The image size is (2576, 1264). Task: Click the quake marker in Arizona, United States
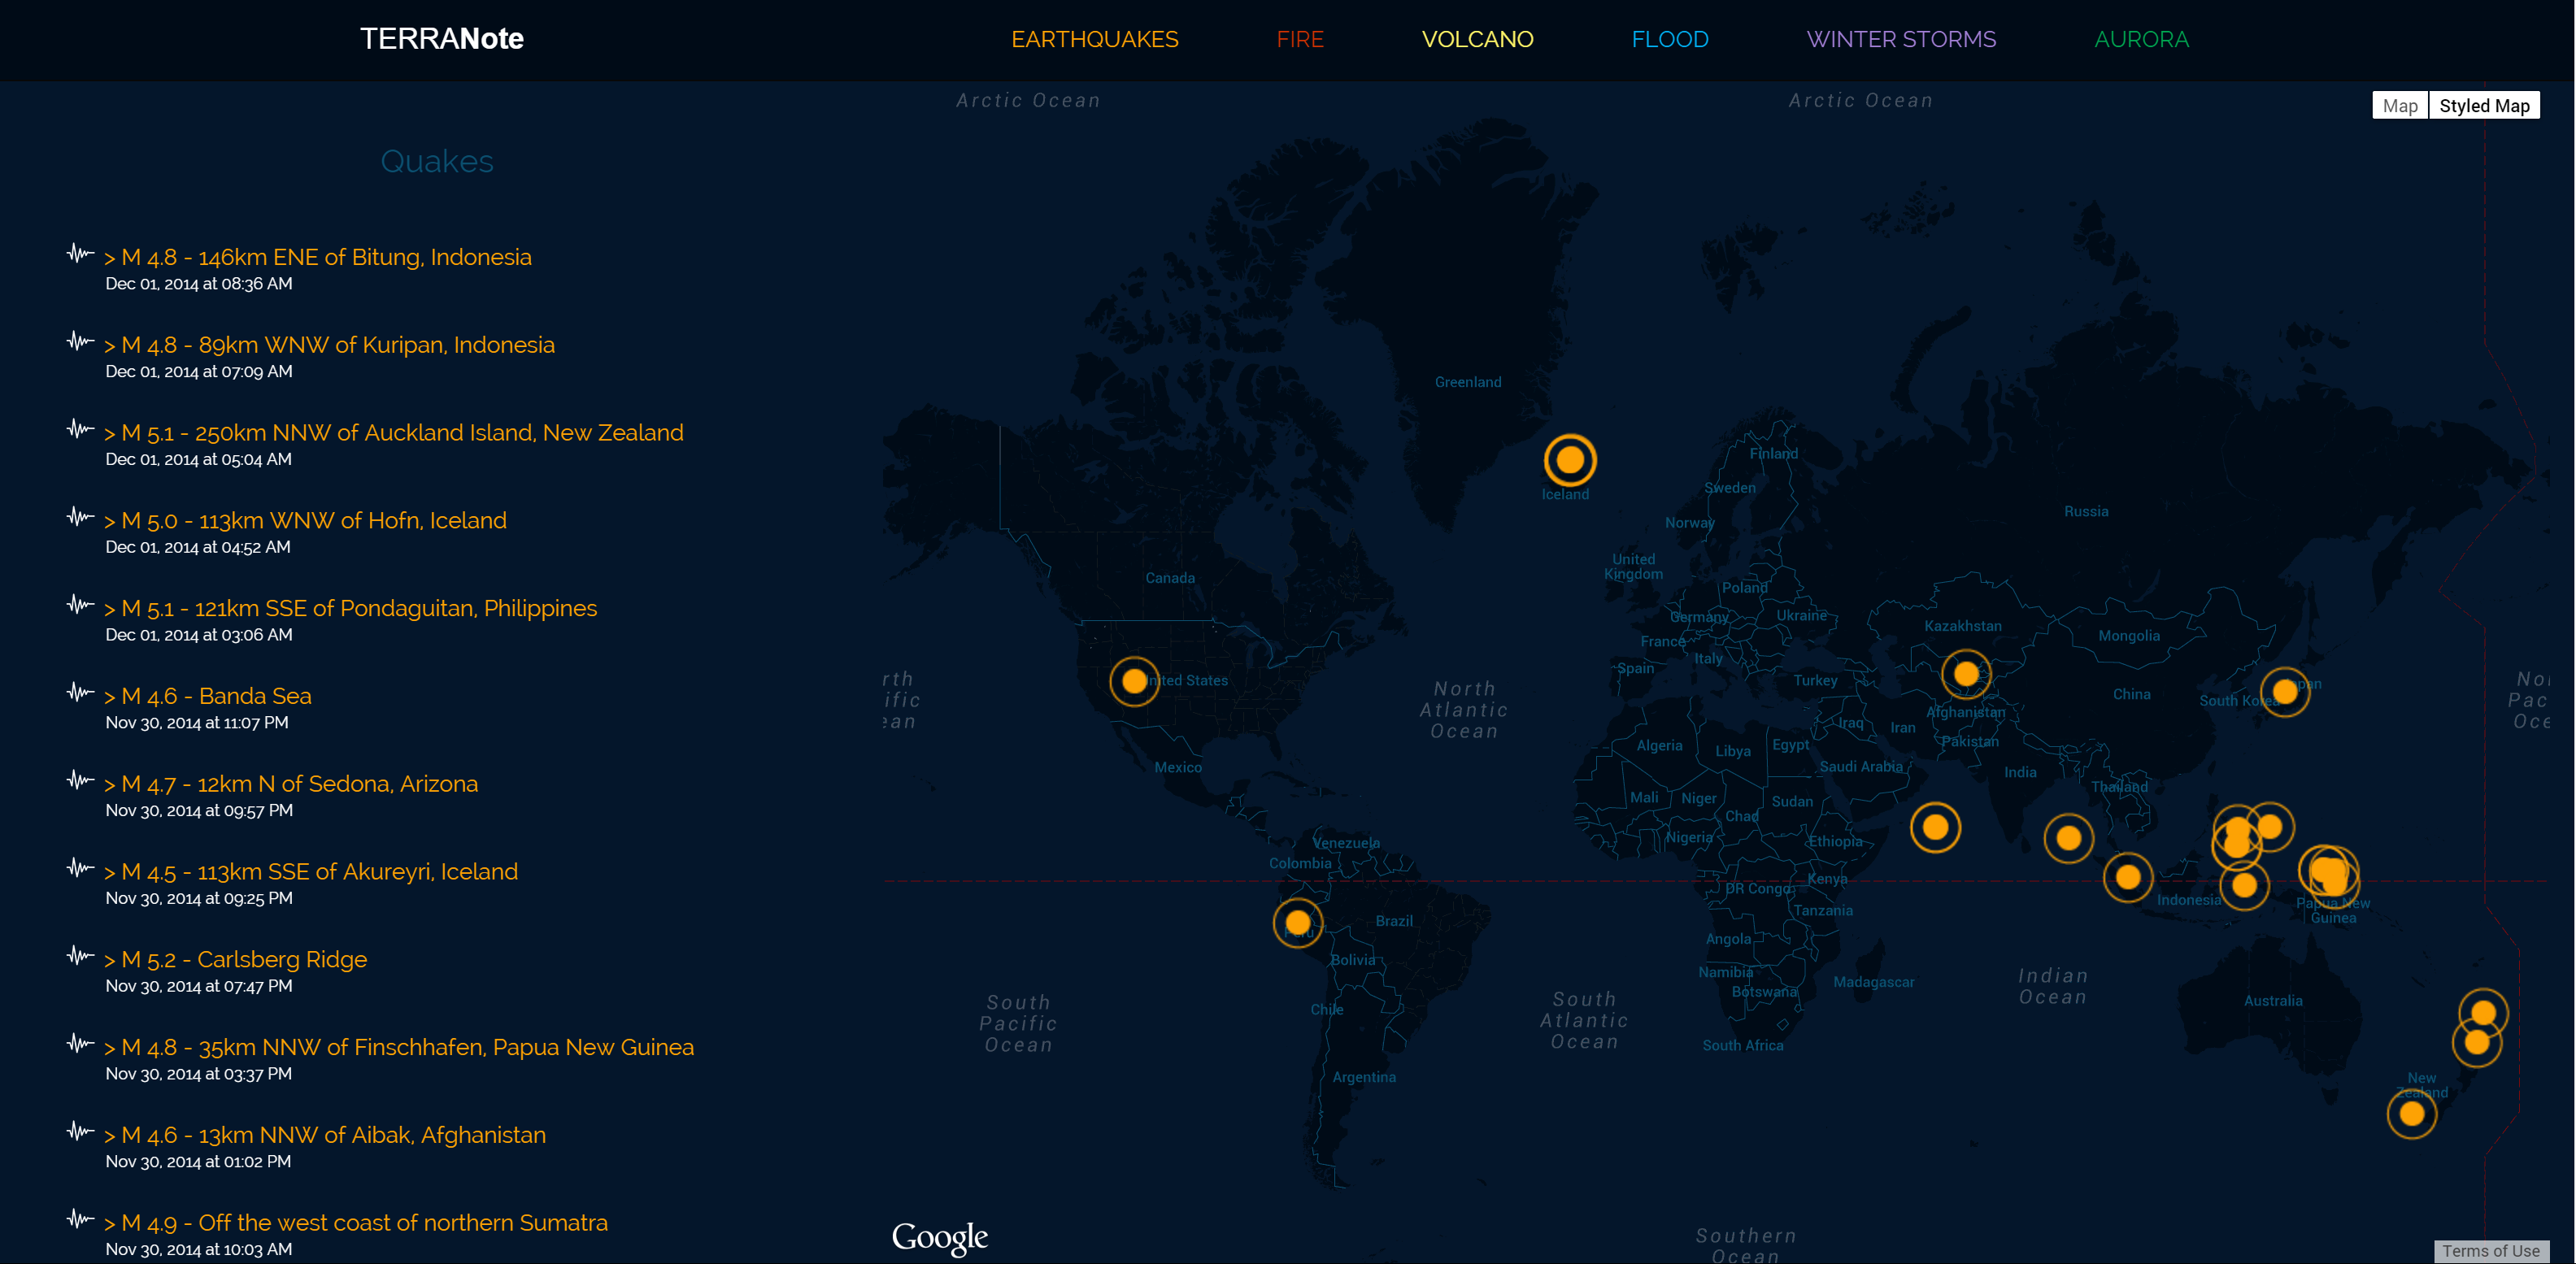coord(1134,681)
